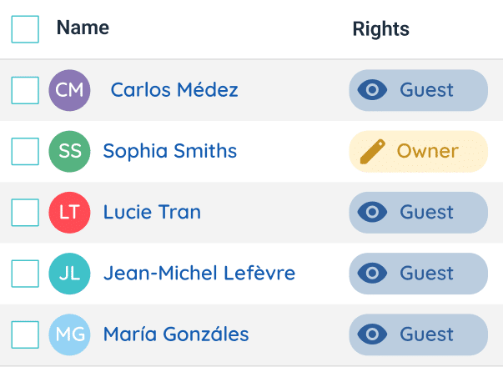The image size is (503, 367).
Task: Click María Gonzáles's MG avatar icon
Action: point(70,334)
